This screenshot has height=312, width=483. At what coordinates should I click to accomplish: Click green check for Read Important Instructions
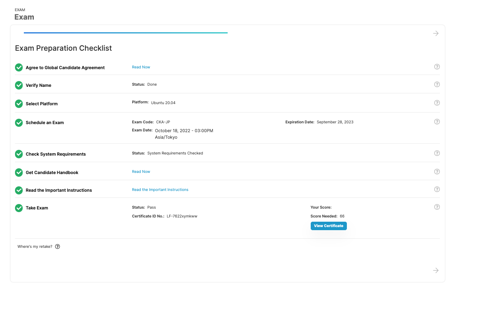pyautogui.click(x=19, y=190)
